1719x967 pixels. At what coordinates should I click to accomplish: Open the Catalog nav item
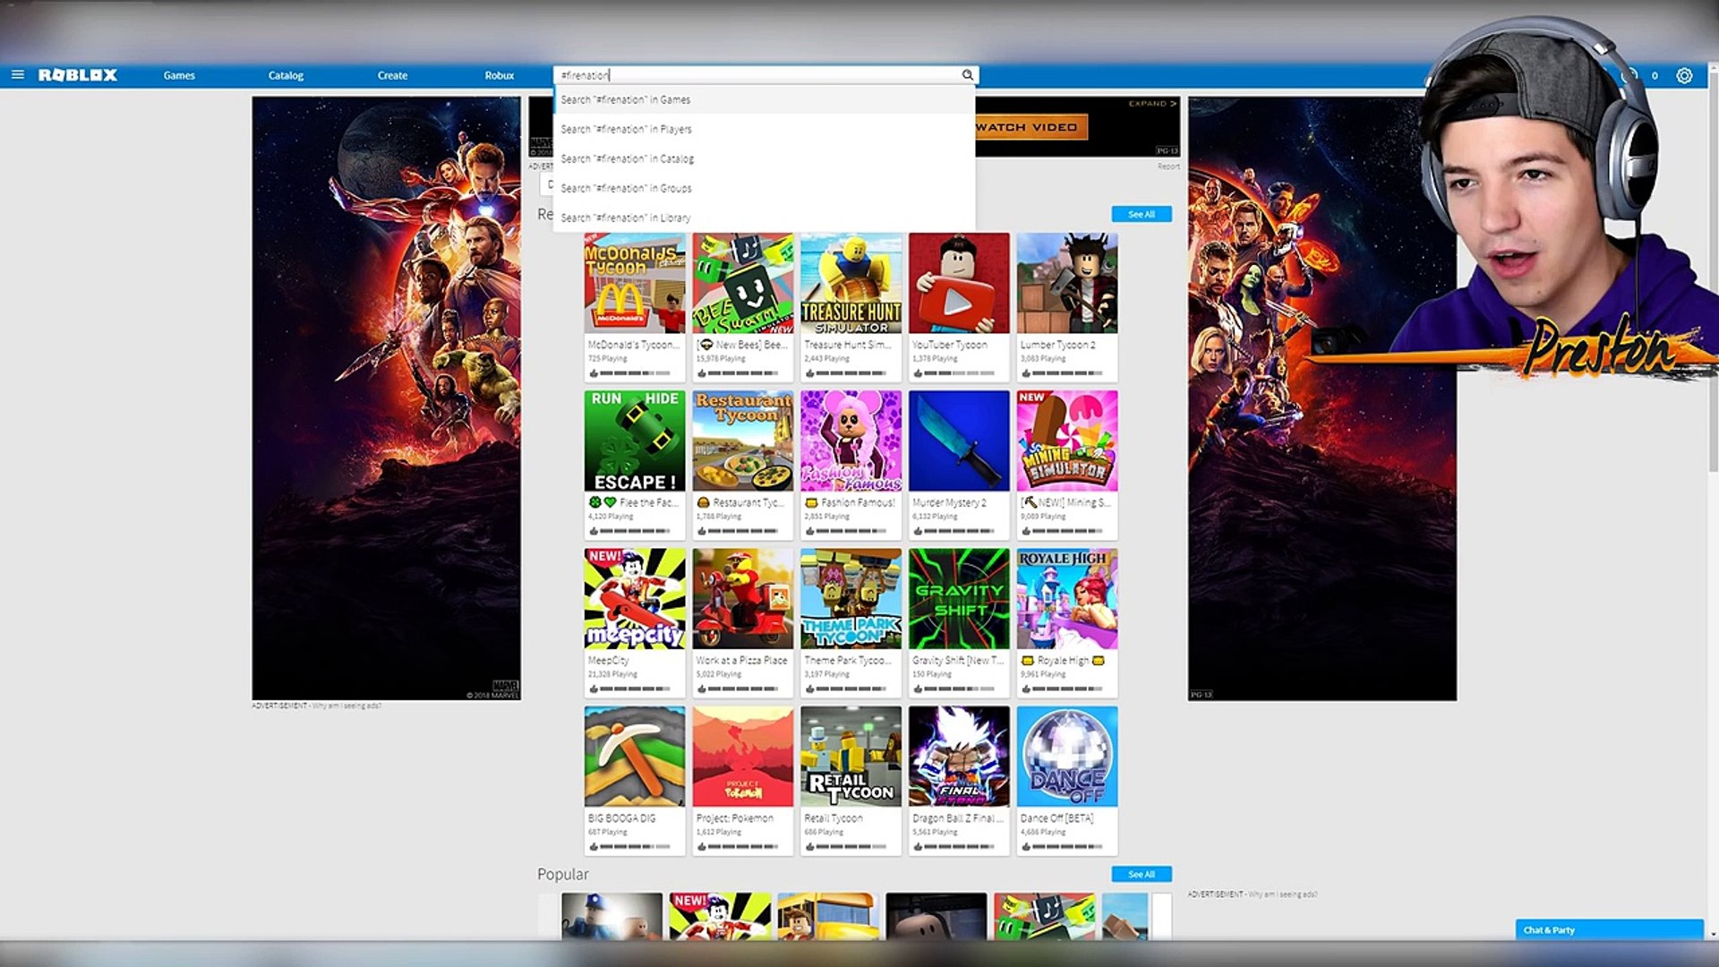pyautogui.click(x=286, y=75)
